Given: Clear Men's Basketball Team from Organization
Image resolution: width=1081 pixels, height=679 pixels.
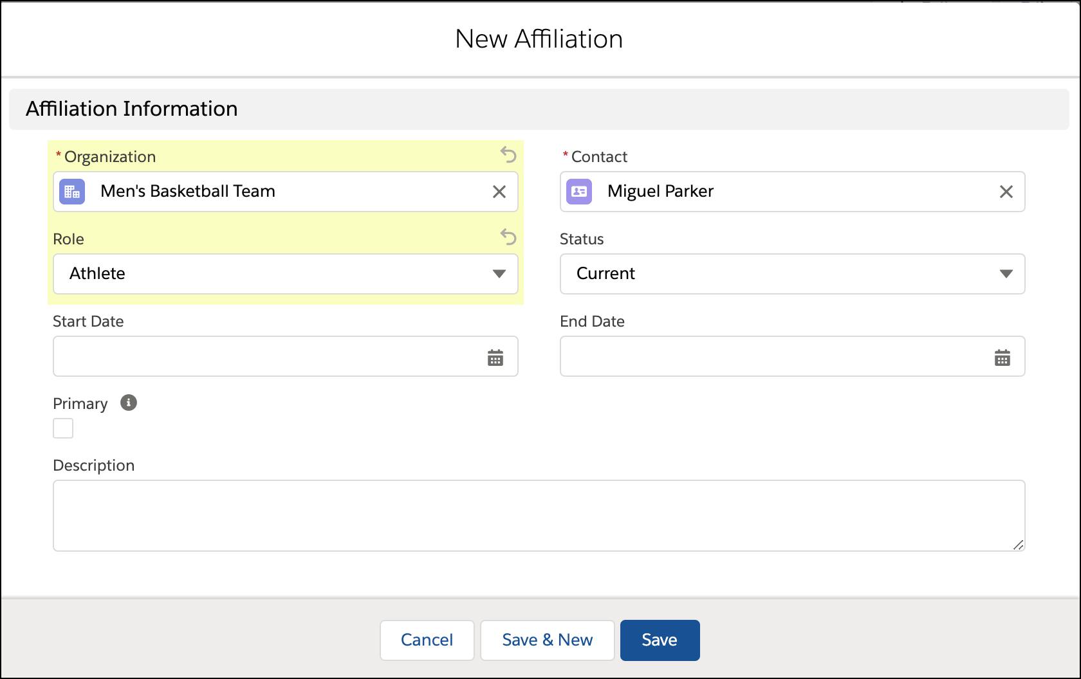Looking at the screenshot, I should [x=499, y=191].
